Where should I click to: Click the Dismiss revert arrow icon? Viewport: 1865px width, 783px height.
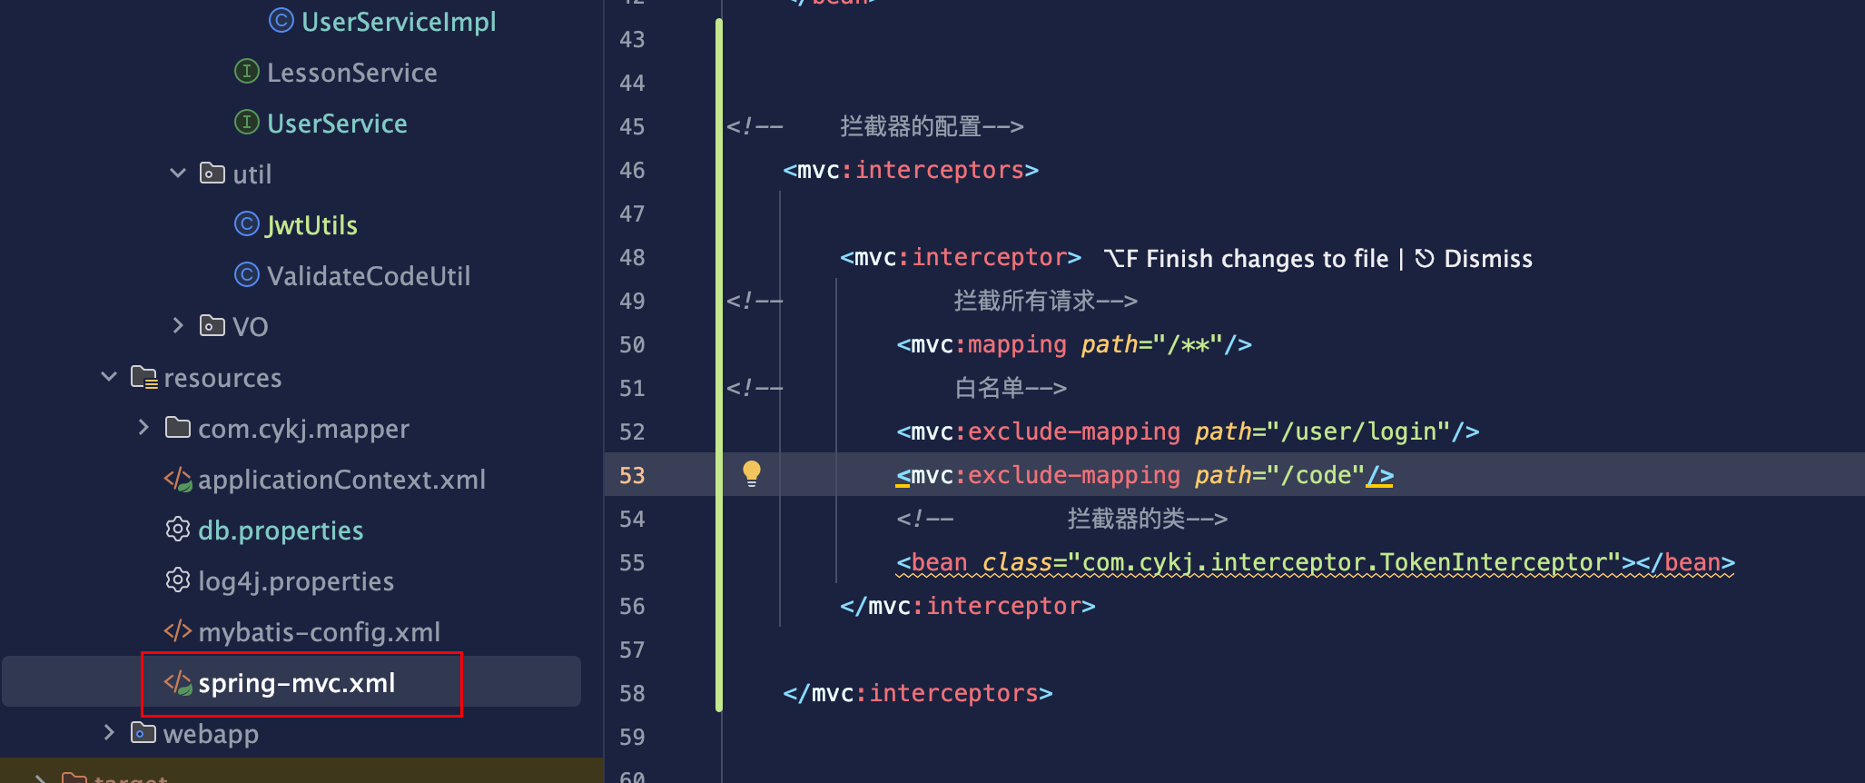(x=1425, y=258)
